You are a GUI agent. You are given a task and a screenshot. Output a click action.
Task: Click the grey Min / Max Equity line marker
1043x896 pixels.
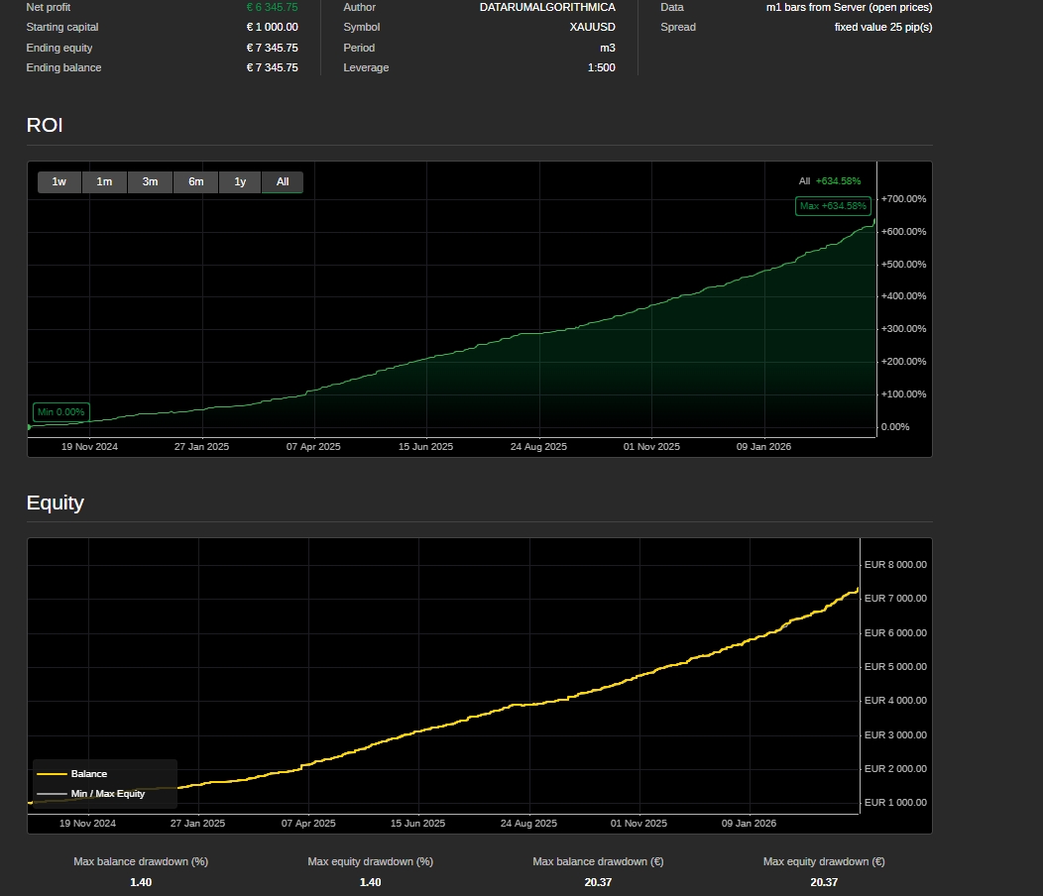pos(52,794)
